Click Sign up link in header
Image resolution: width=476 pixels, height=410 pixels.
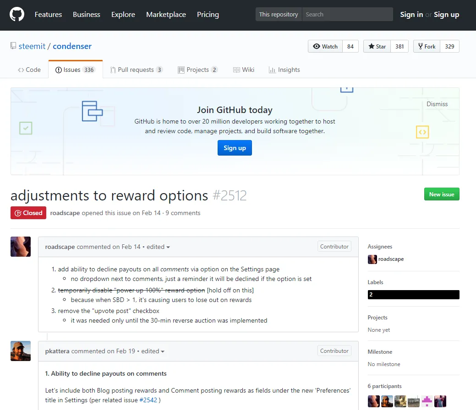446,15
